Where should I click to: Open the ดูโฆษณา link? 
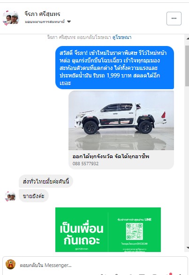pos(122,38)
